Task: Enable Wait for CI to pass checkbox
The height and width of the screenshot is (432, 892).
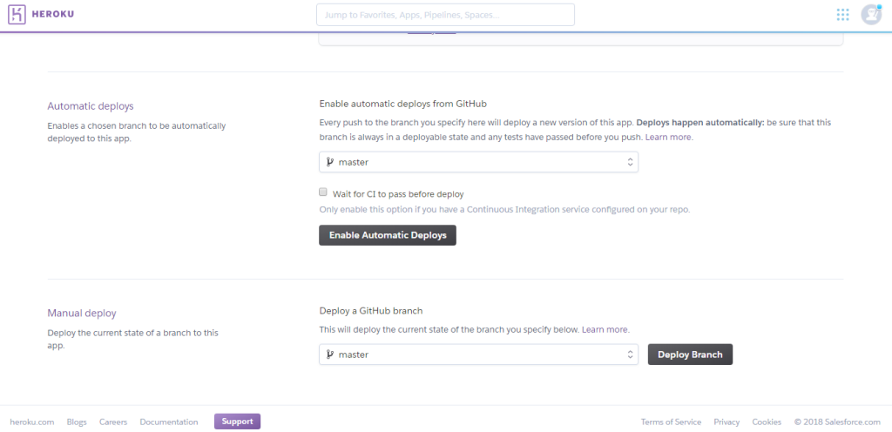Action: point(323,192)
